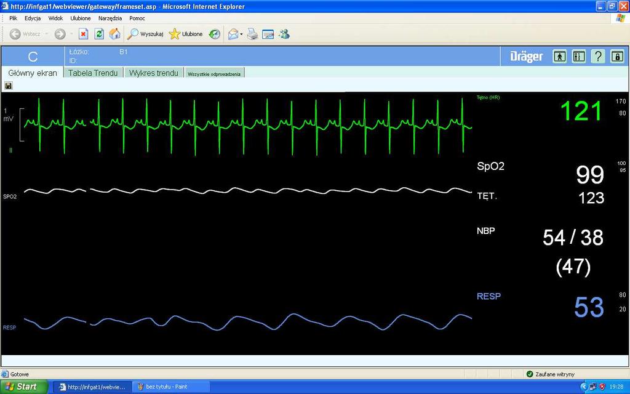Open the Edycja menu

coord(33,18)
